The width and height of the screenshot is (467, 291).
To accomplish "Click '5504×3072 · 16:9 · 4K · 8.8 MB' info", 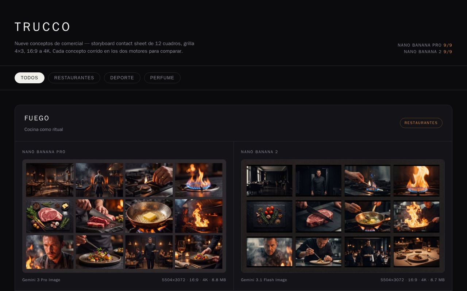I will click(194, 280).
